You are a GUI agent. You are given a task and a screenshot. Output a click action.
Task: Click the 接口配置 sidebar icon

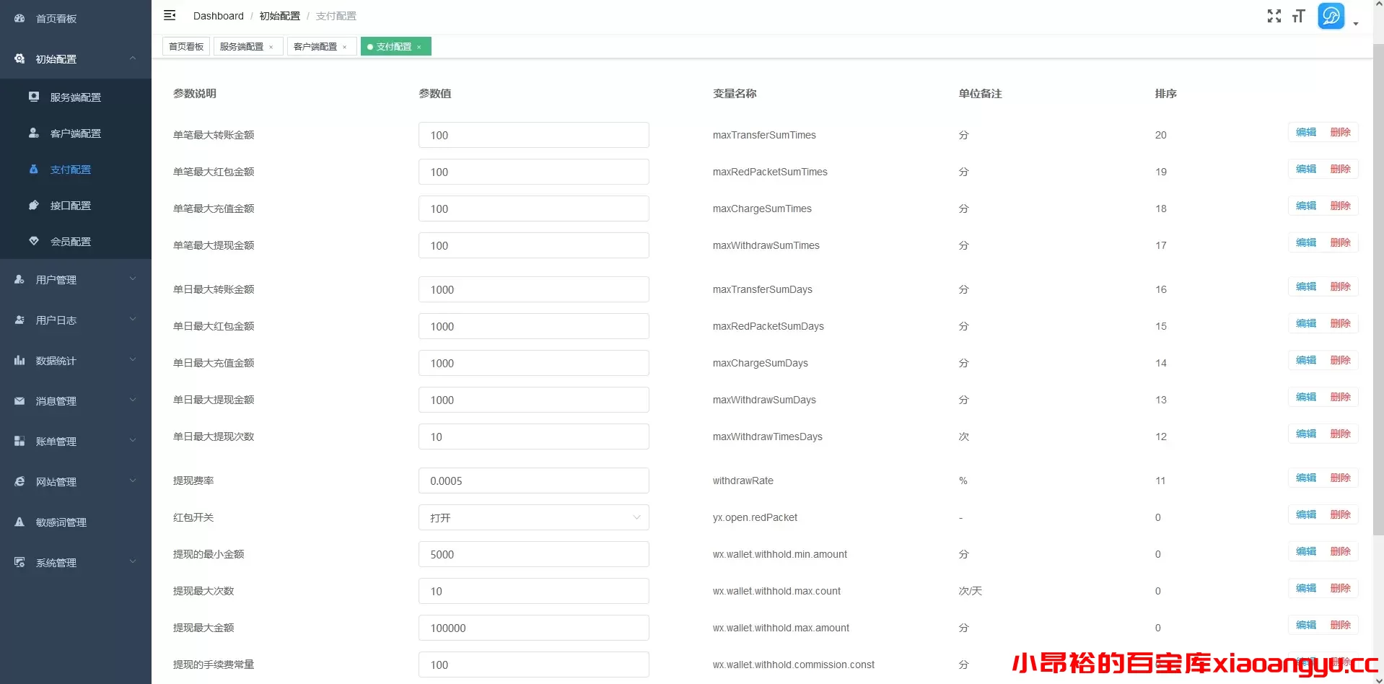tap(34, 206)
